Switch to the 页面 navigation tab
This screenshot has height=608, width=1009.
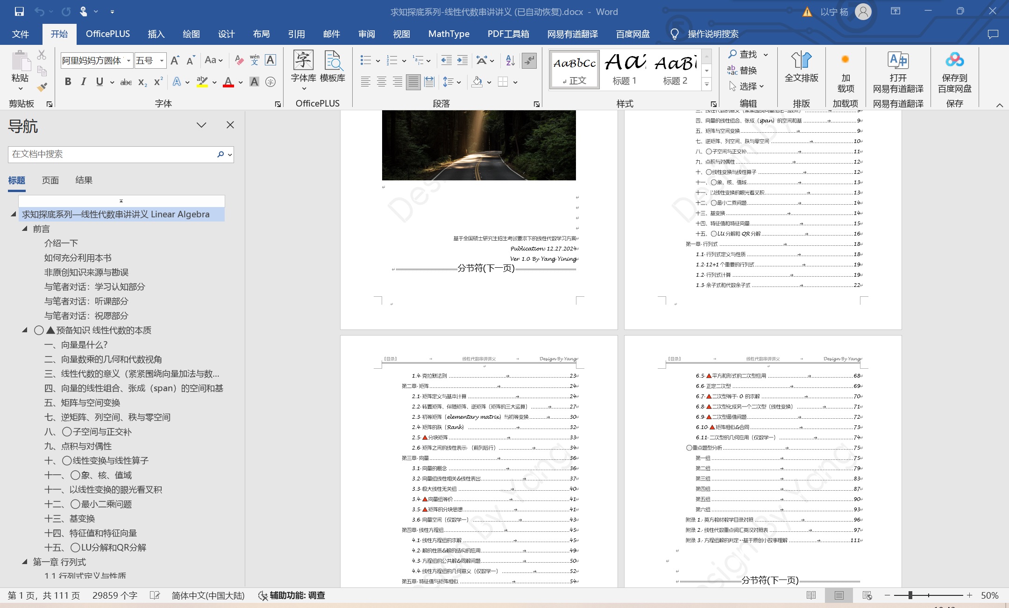coord(50,180)
